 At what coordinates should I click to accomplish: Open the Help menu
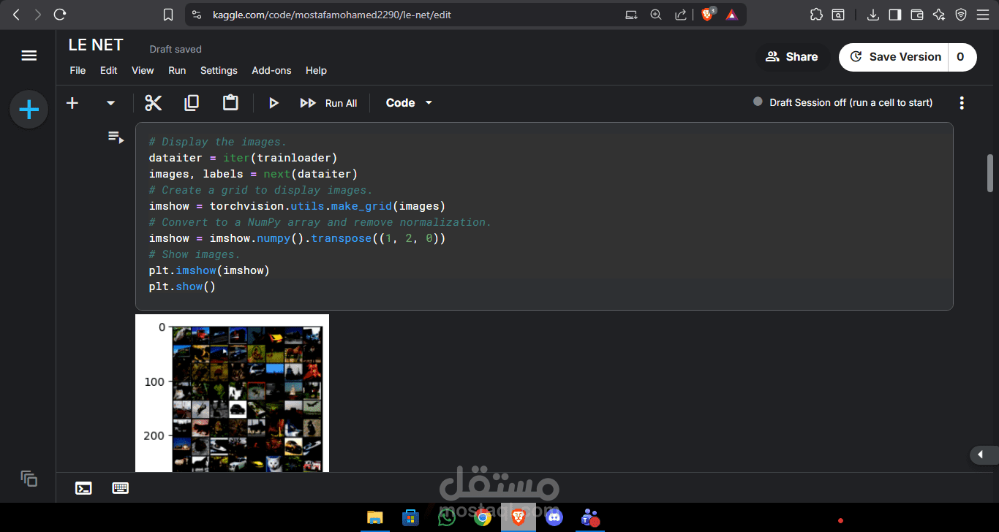coord(316,70)
